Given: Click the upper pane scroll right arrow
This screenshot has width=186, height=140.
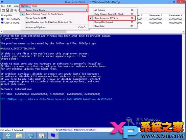Looking at the screenshot, I should (184, 32).
